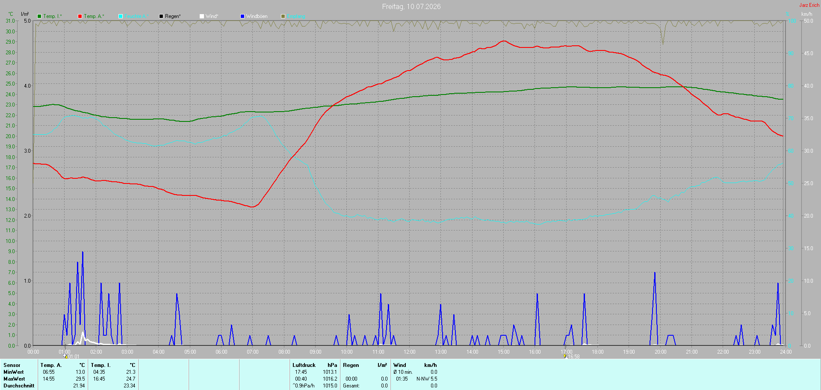Click the marker icon beside 01:01
This screenshot has height=390, width=821.
coord(65,356)
